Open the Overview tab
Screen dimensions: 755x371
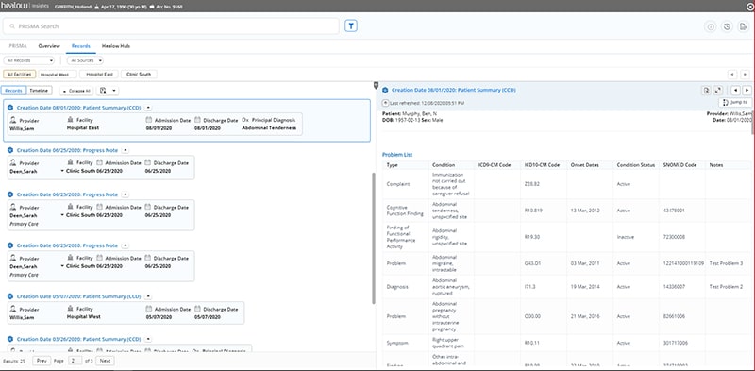click(x=49, y=46)
